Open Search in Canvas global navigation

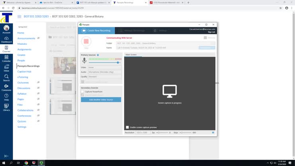(x=6, y=78)
